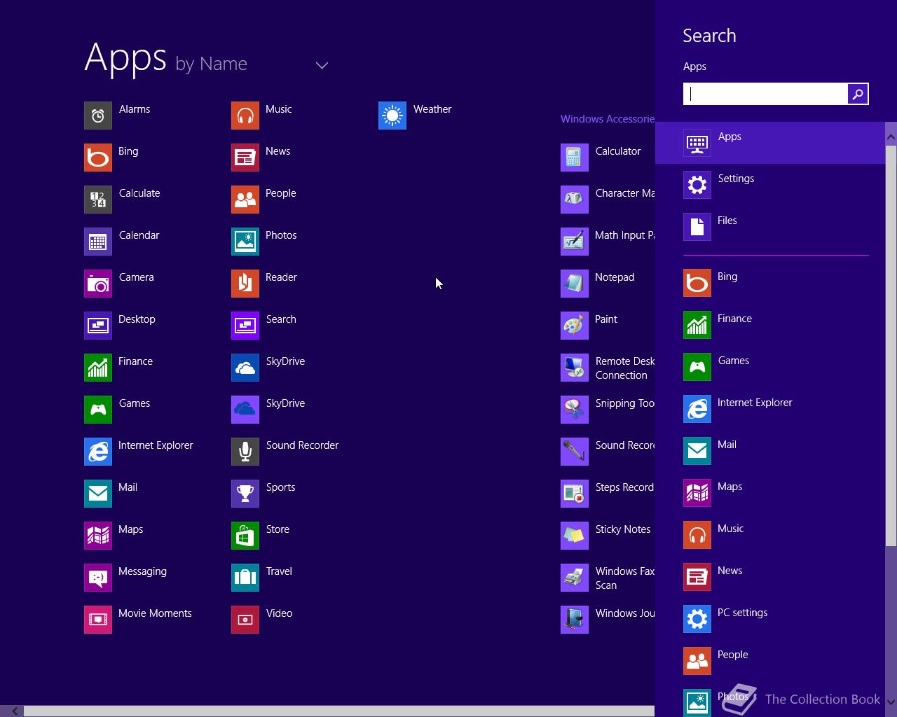Open Maps in the Apps list
The height and width of the screenshot is (717, 897).
(x=98, y=536)
